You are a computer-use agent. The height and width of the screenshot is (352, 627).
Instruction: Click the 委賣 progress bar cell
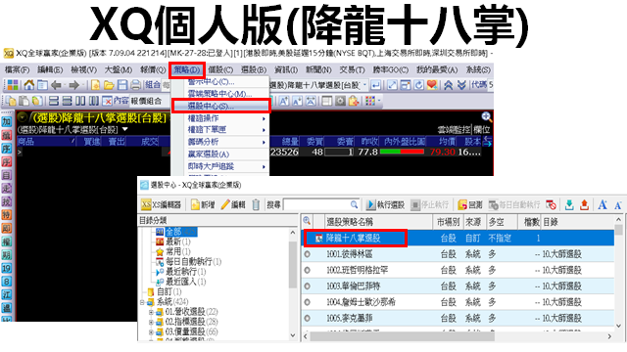click(x=339, y=153)
